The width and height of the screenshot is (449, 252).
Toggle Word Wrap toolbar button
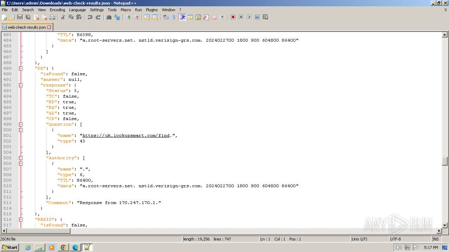166,17
